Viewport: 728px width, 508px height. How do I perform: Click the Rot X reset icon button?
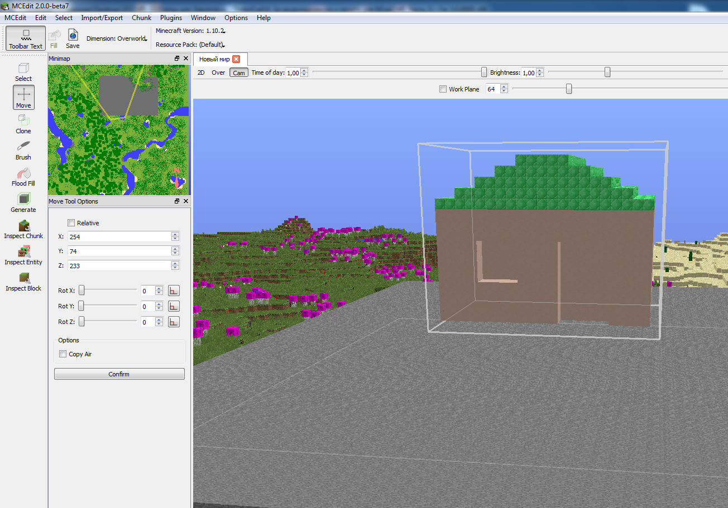(174, 291)
